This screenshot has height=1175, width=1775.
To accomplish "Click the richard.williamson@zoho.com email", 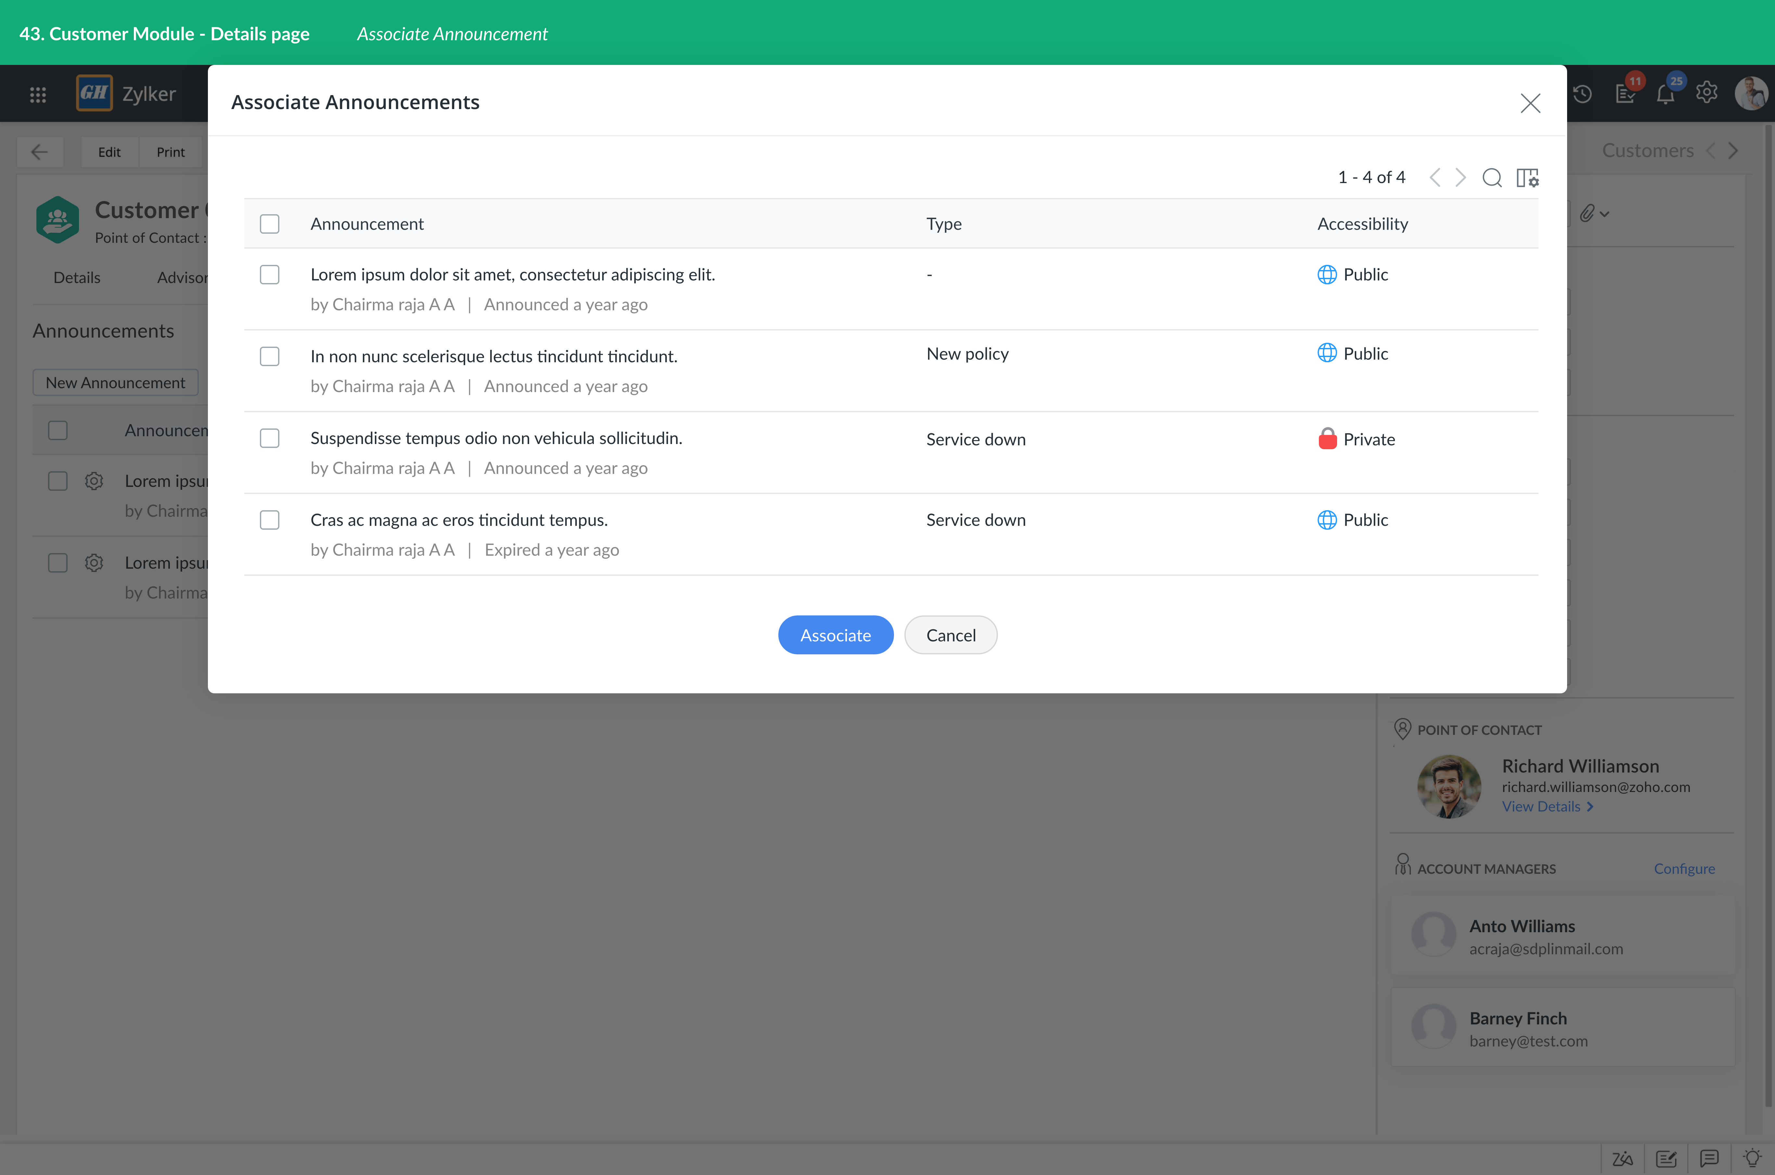I will pos(1596,787).
